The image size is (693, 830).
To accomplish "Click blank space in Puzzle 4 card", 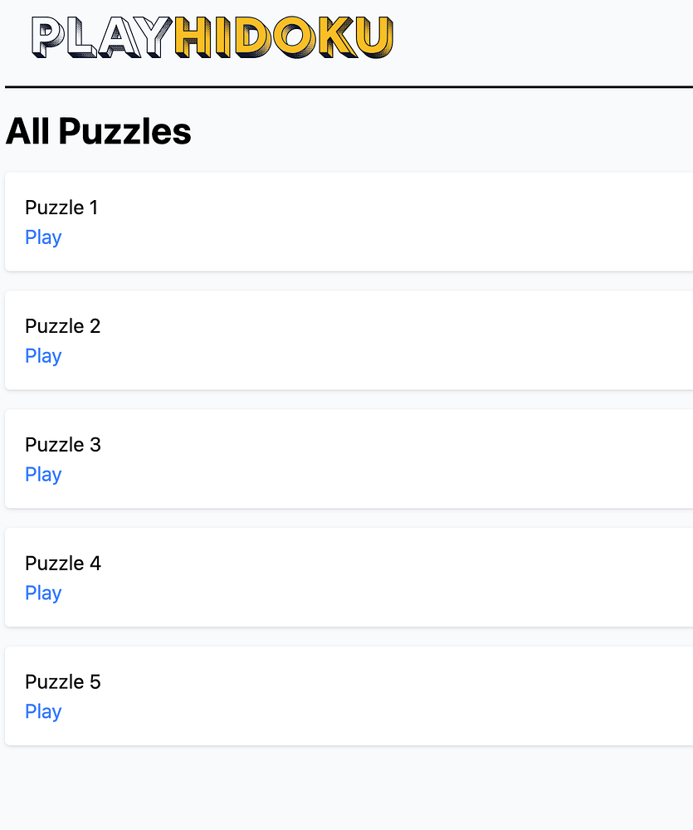I will (415, 578).
